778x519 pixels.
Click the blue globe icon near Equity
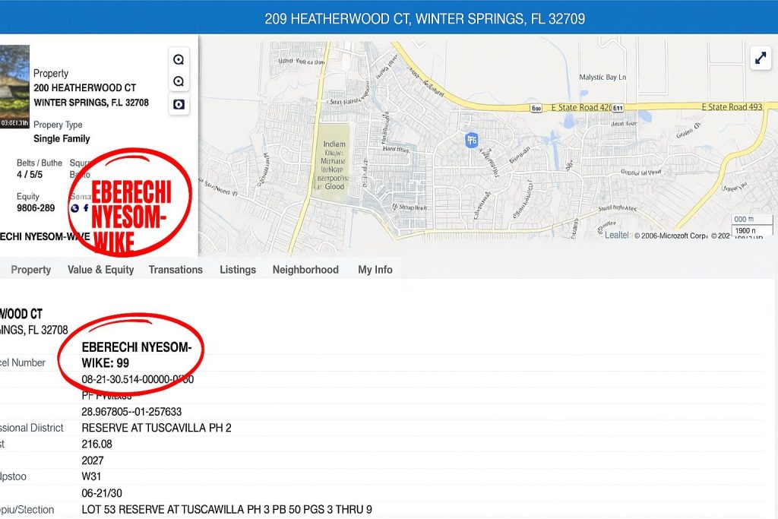75,208
